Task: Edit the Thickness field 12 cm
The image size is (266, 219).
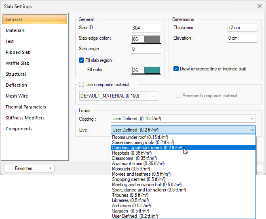Action: click(x=242, y=28)
